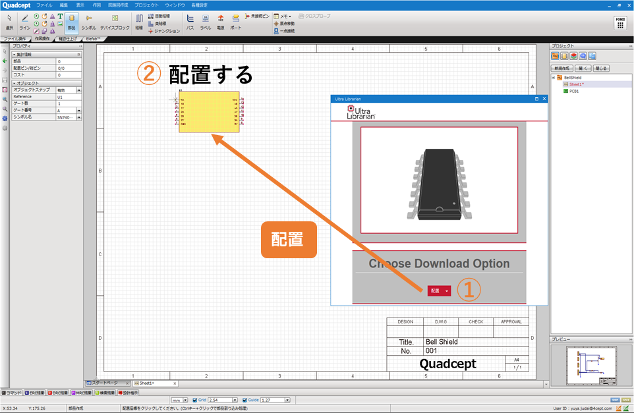
Task: Select the シンボル symbol tool
Action: 88,22
